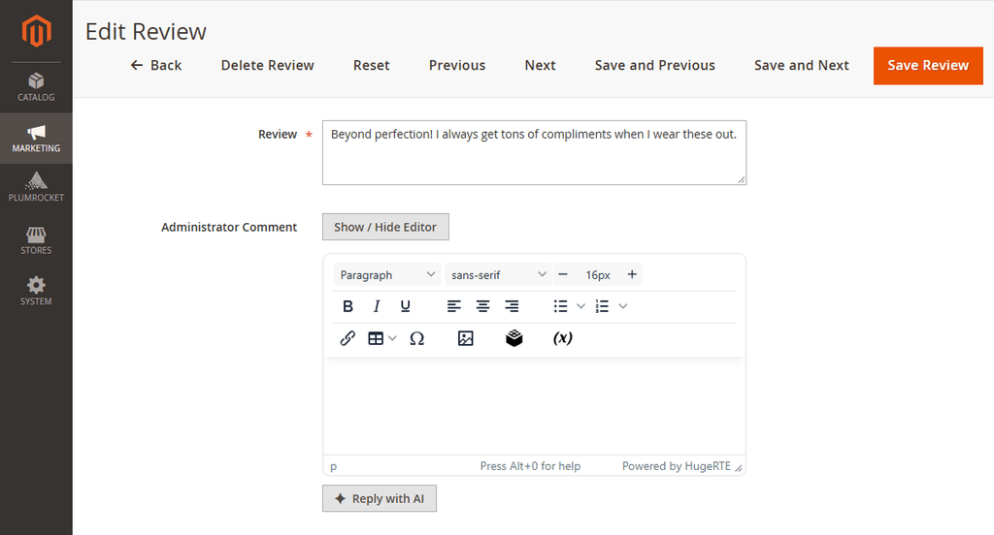This screenshot has height=535, width=994.
Task: Toggle underline formatting
Action: click(x=406, y=306)
